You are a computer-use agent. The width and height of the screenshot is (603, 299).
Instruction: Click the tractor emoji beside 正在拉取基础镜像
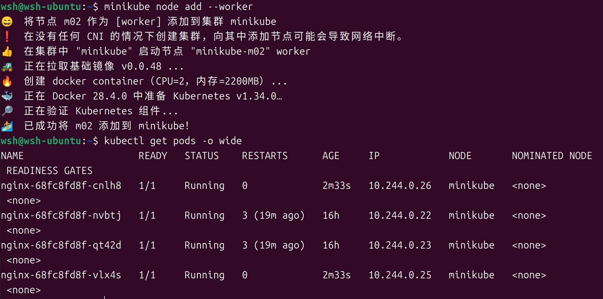[7, 66]
